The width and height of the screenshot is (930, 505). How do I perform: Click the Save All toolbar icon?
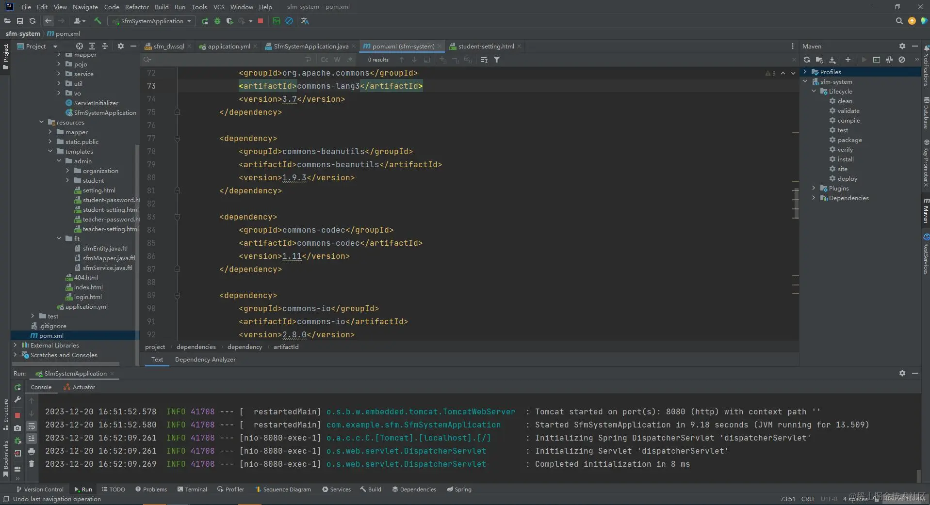[x=20, y=21]
